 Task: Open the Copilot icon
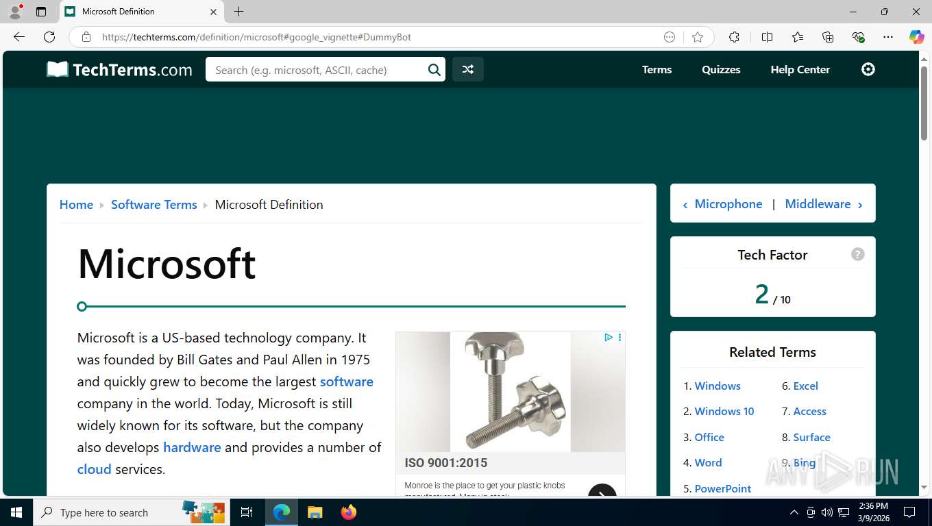(916, 37)
